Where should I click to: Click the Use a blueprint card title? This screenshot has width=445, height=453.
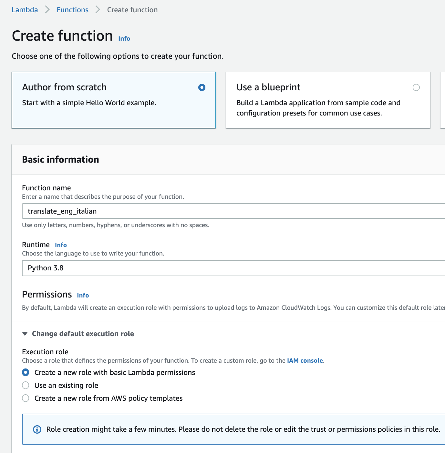click(268, 87)
